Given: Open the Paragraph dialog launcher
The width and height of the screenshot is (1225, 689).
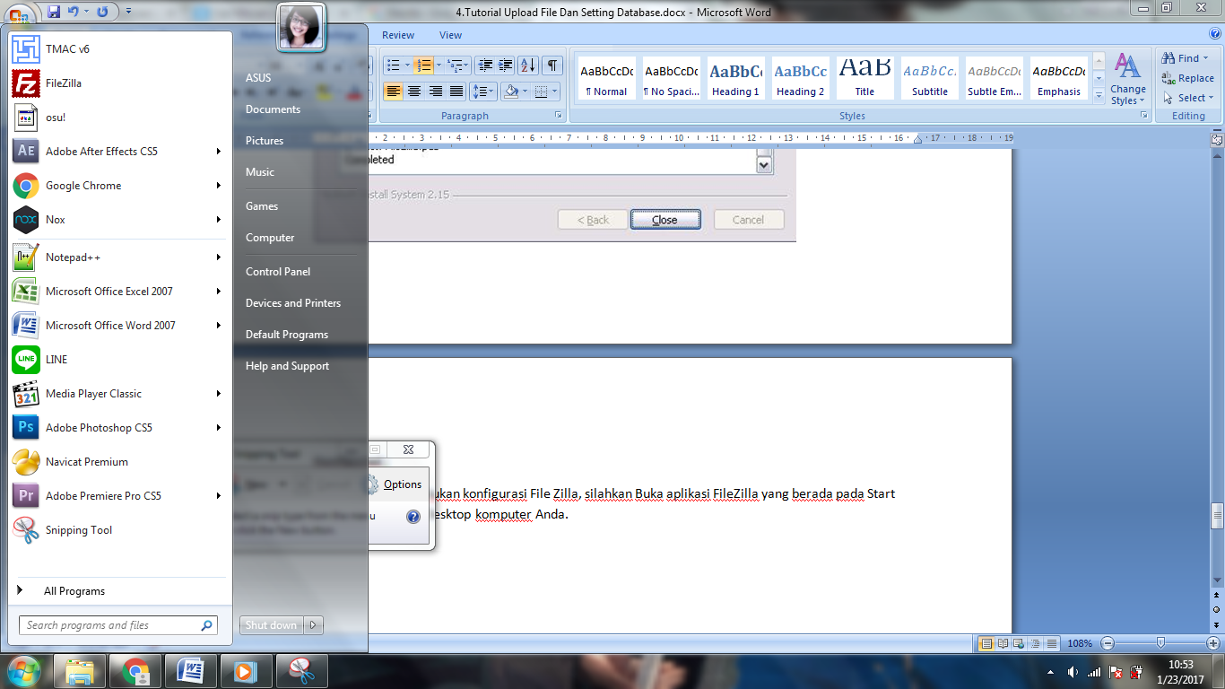Looking at the screenshot, I should tap(558, 116).
